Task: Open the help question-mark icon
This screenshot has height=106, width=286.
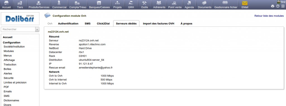Action: click(x=278, y=6)
